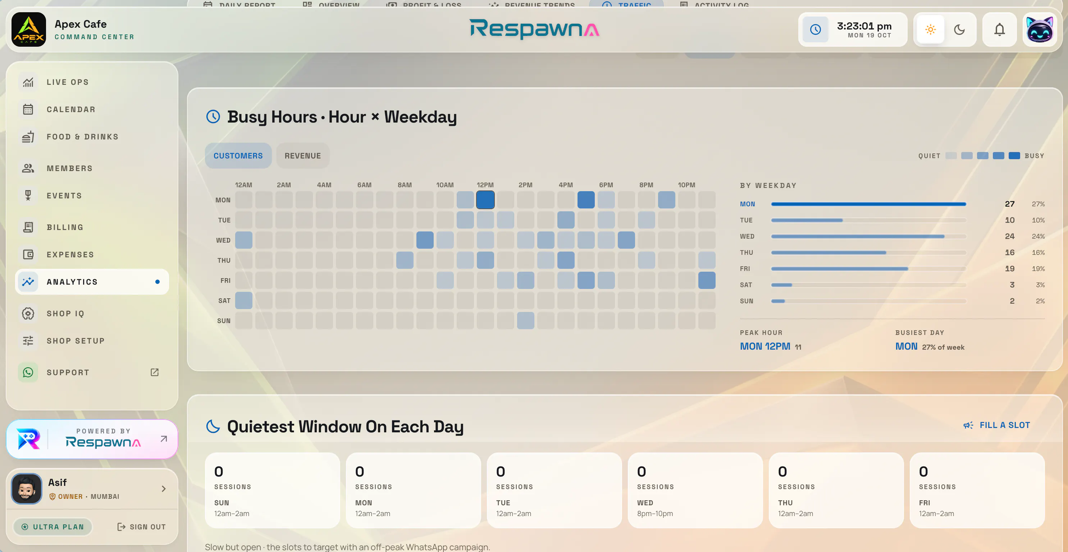Screen dimensions: 1068x552
Task: Open Live Ops from the sidebar
Action: point(92,82)
